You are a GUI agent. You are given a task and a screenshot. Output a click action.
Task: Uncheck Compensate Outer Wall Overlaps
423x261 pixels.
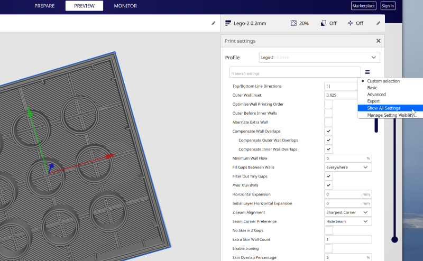(x=328, y=140)
